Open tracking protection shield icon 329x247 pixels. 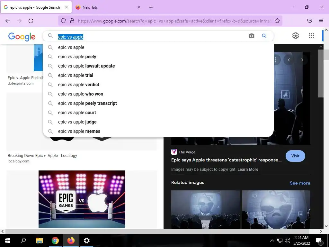(63, 21)
